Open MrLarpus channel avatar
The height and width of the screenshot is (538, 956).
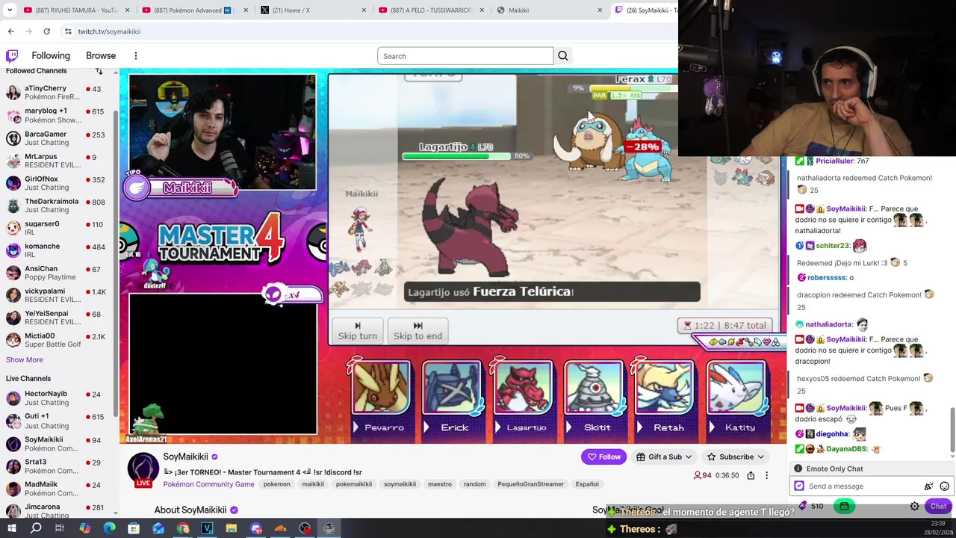point(13,161)
